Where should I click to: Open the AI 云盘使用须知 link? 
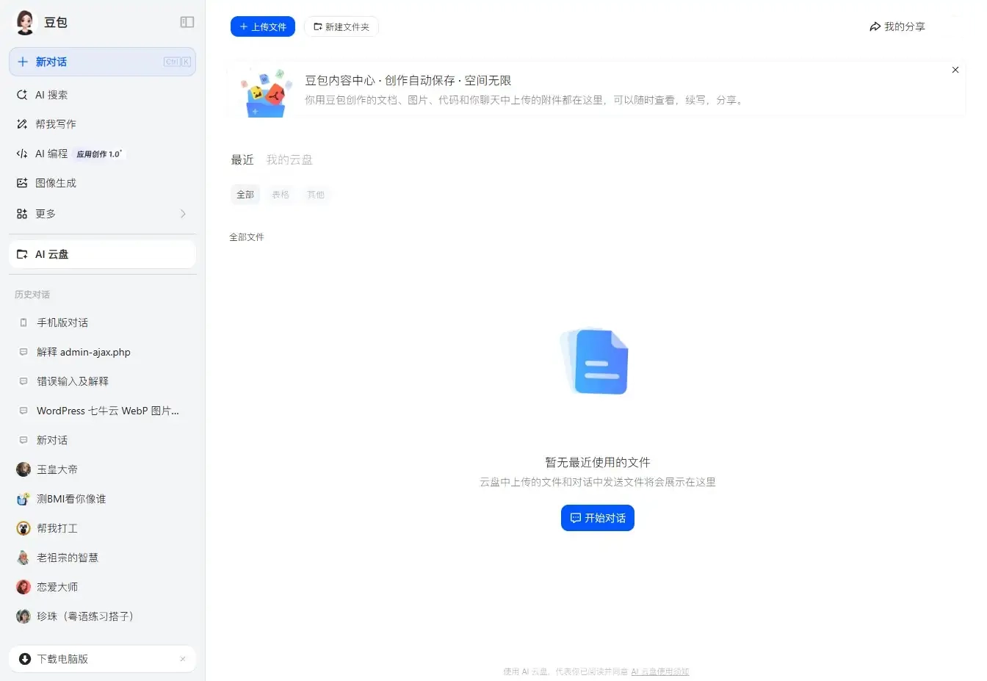[659, 671]
